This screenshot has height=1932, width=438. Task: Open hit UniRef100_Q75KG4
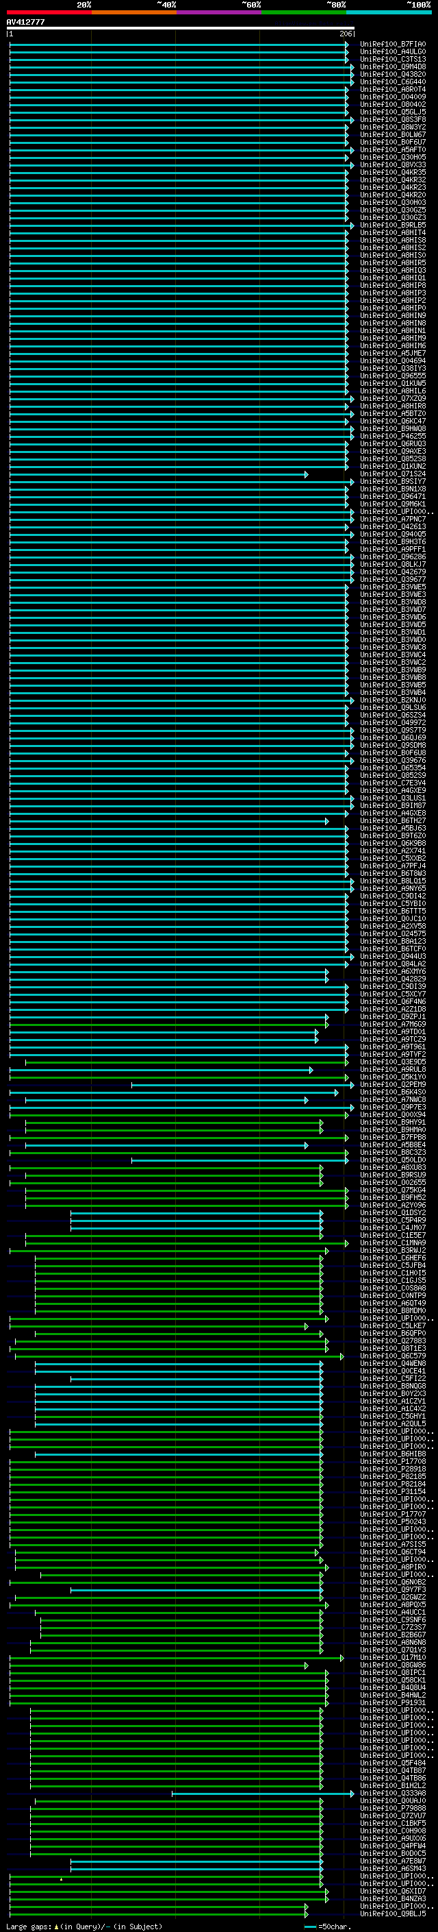click(393, 1190)
